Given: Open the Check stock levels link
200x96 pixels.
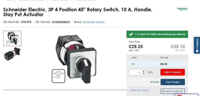Looking at the screenshot, I should tap(139, 90).
